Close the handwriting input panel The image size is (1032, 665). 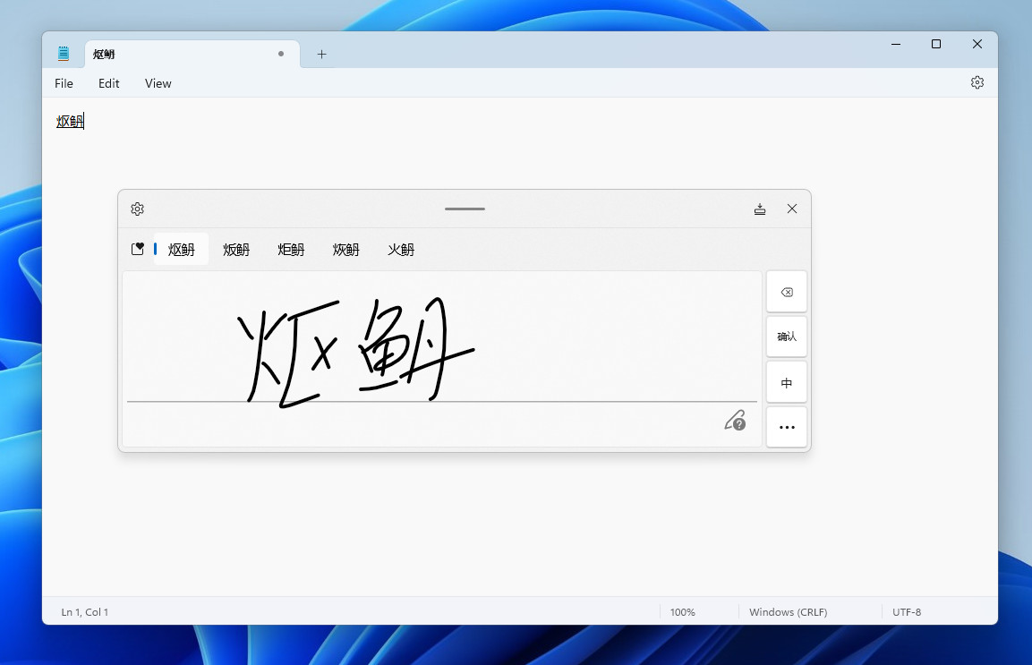(792, 209)
